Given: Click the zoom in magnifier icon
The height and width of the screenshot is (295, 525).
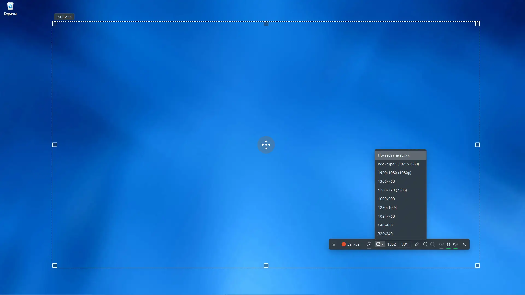Looking at the screenshot, I should (x=425, y=244).
